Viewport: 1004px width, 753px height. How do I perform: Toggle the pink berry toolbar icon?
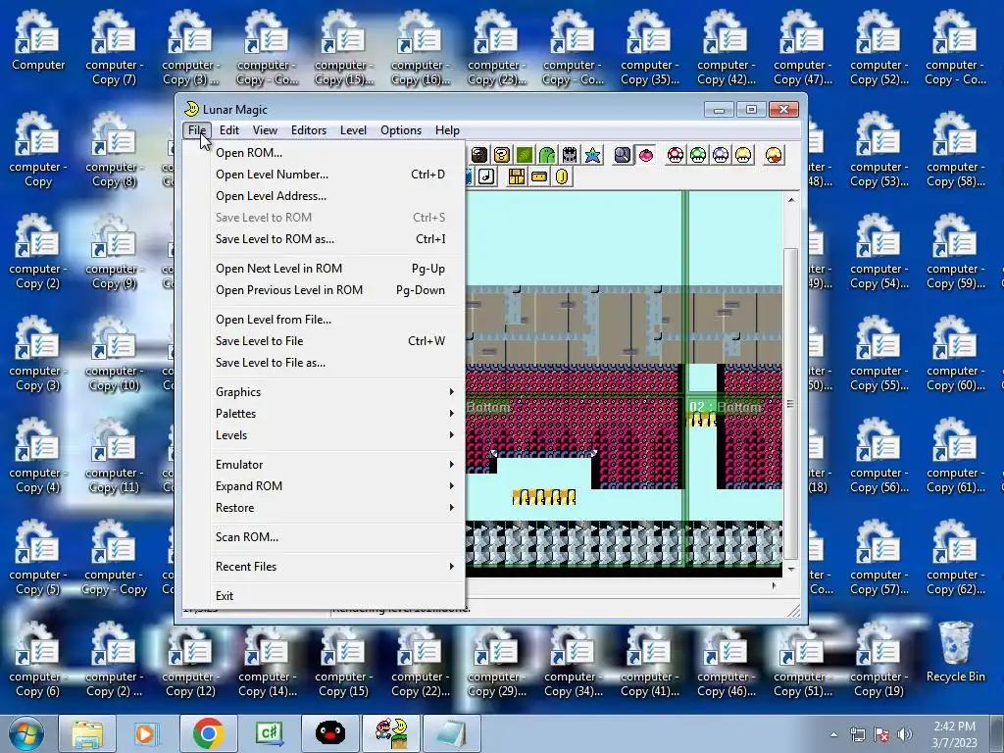pyautogui.click(x=645, y=155)
